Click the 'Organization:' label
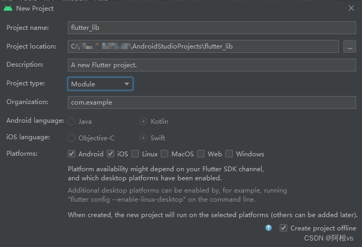This screenshot has width=362, height=247. click(x=27, y=102)
